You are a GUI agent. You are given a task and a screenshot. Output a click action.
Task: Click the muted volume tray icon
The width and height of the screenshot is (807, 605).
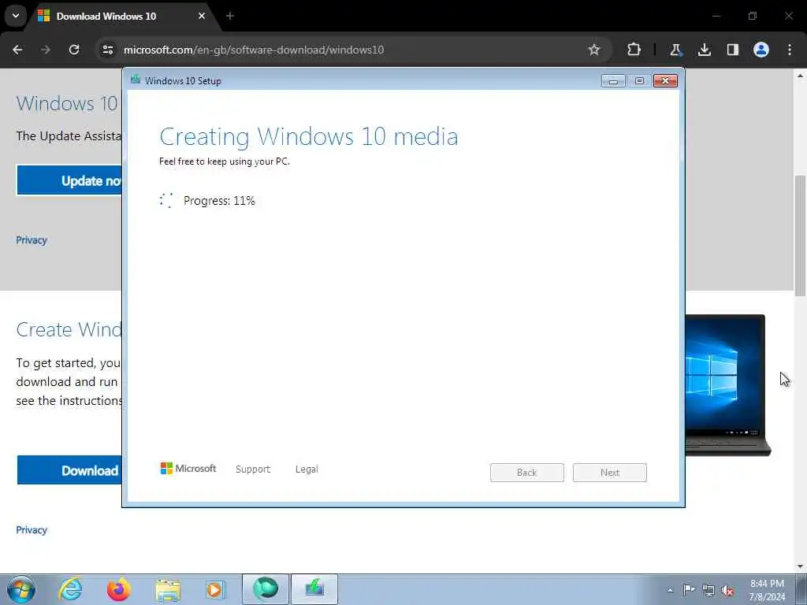727,591
